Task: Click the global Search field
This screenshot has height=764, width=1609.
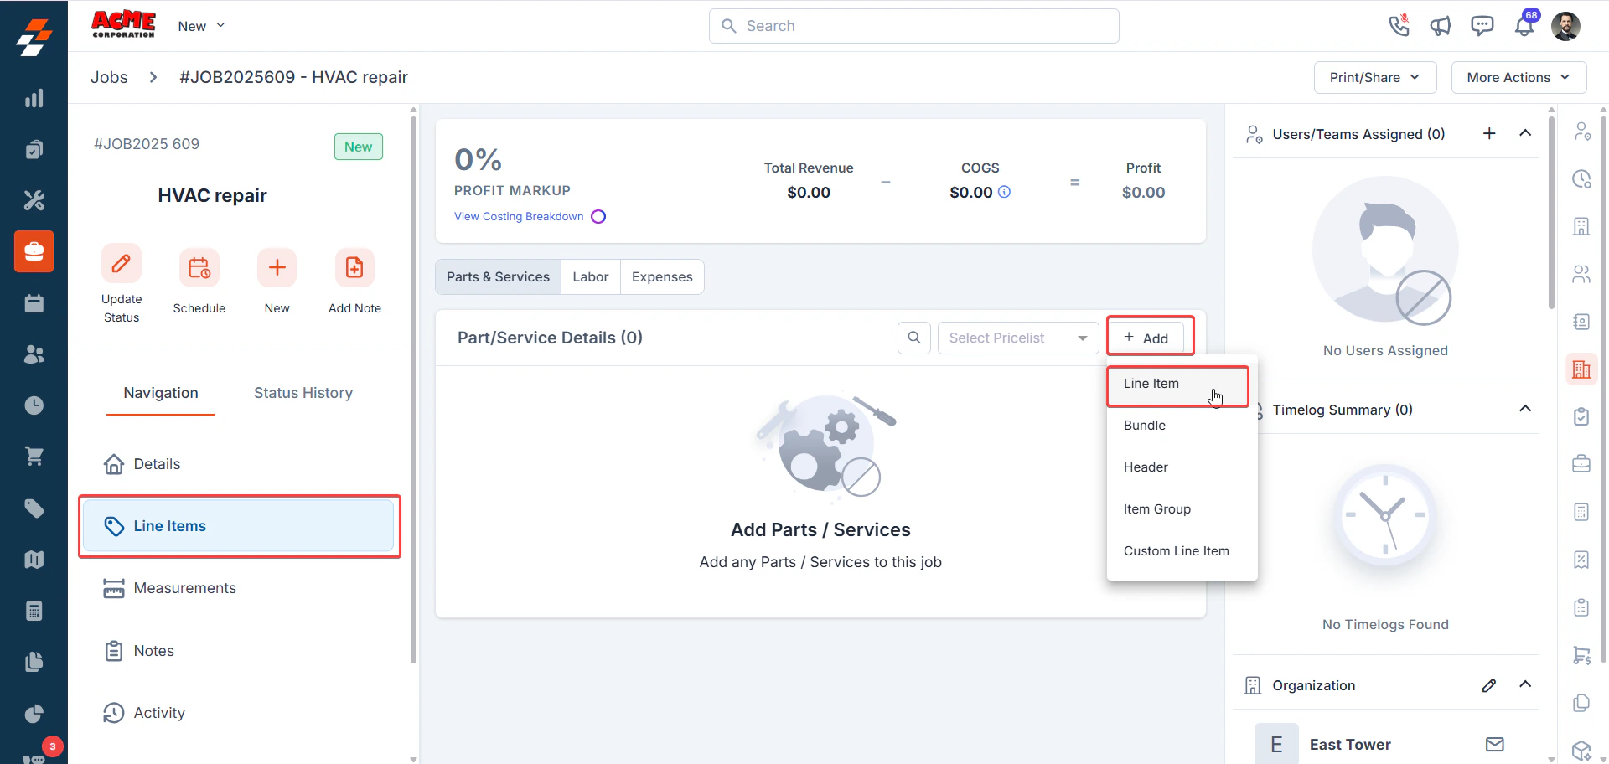Action: 914,26
